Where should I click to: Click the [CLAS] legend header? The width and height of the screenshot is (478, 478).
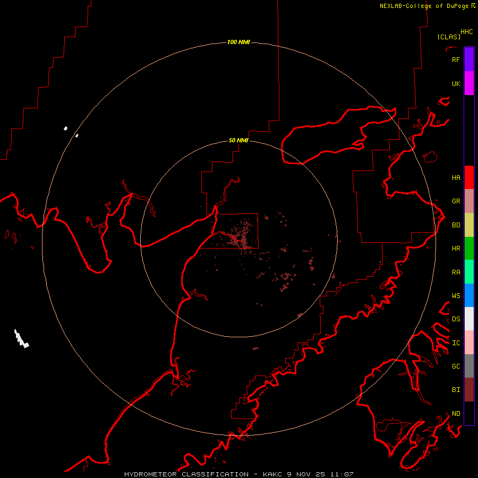pos(449,37)
